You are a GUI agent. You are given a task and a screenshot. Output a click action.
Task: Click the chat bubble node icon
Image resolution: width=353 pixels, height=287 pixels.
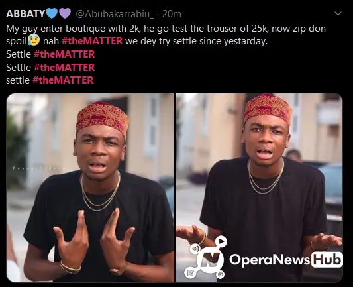[x=221, y=274]
